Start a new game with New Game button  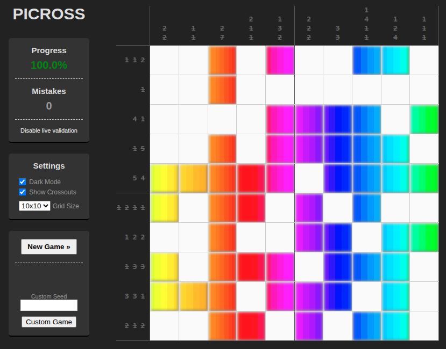(49, 247)
